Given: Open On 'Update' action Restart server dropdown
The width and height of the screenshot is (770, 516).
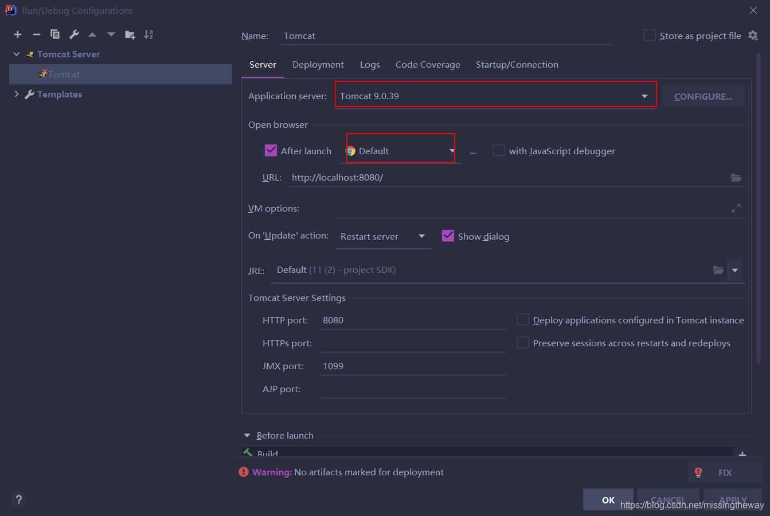Looking at the screenshot, I should tap(384, 236).
